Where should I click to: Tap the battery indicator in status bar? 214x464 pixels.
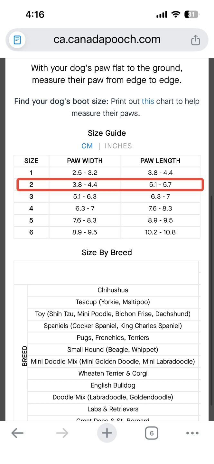click(191, 15)
